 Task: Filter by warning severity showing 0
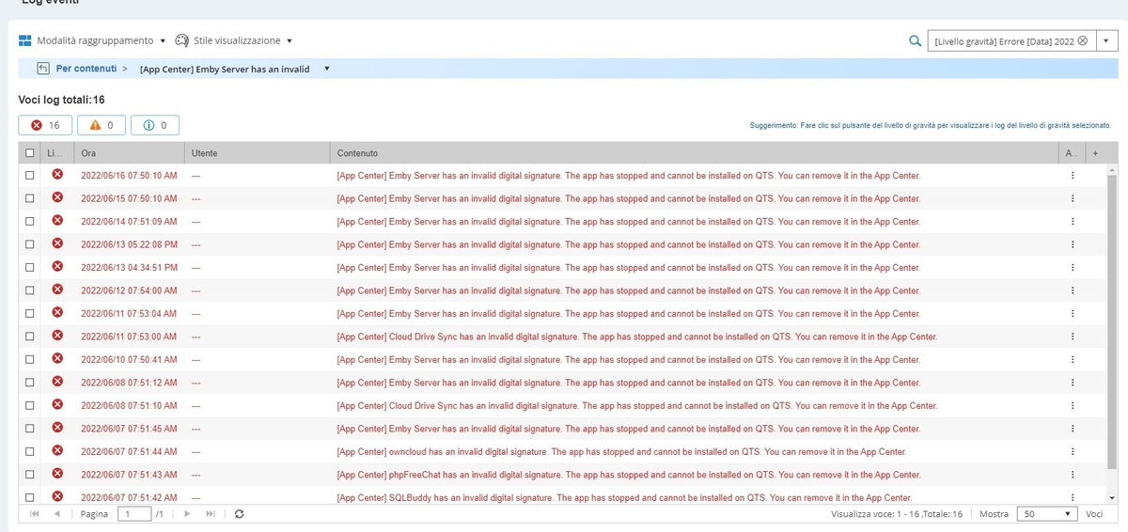(100, 125)
